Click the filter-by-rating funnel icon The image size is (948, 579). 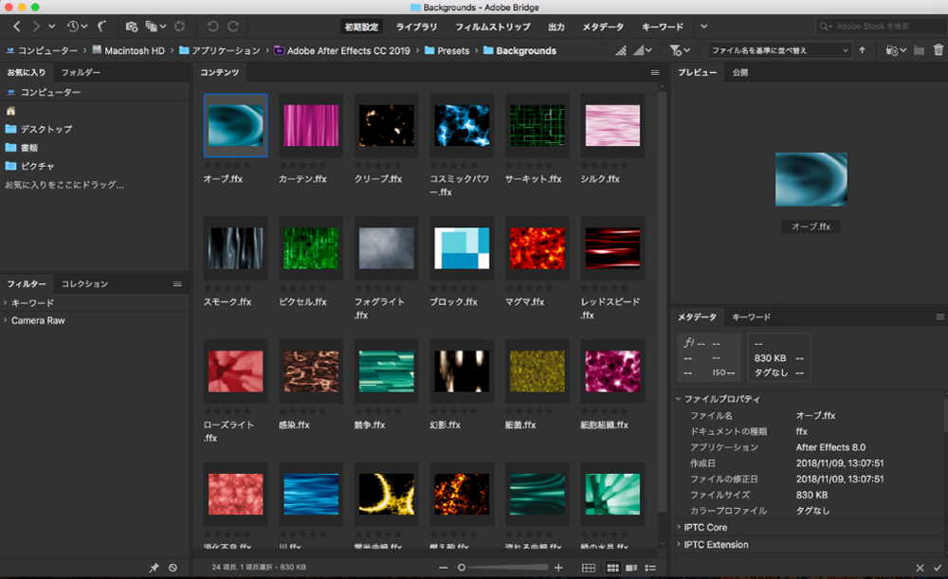coord(675,50)
